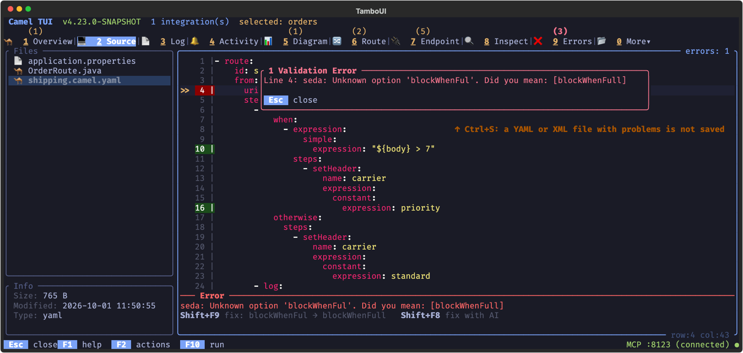Select OrderRoute.java in Files panel
The width and height of the screenshot is (743, 353).
tap(65, 70)
